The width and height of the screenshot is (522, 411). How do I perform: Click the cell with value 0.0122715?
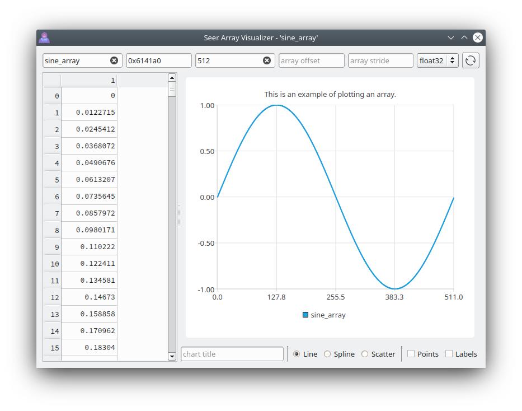tap(89, 113)
